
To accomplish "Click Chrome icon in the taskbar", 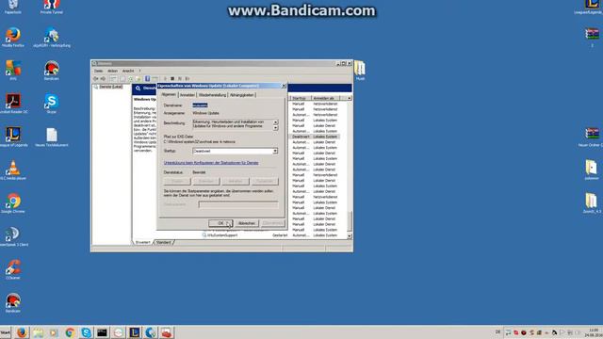I will pyautogui.click(x=70, y=332).
